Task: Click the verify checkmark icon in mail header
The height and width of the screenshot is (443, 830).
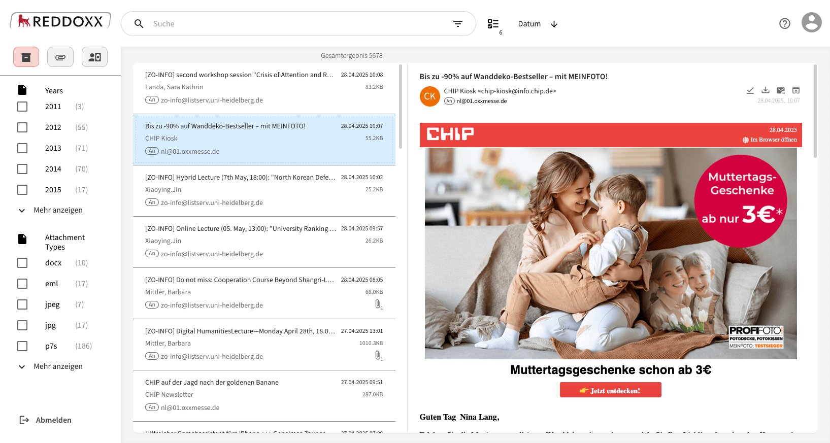Action: (x=750, y=90)
